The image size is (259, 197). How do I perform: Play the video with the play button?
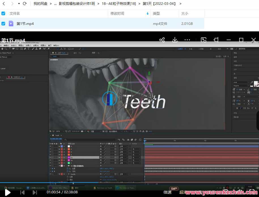click(8, 192)
